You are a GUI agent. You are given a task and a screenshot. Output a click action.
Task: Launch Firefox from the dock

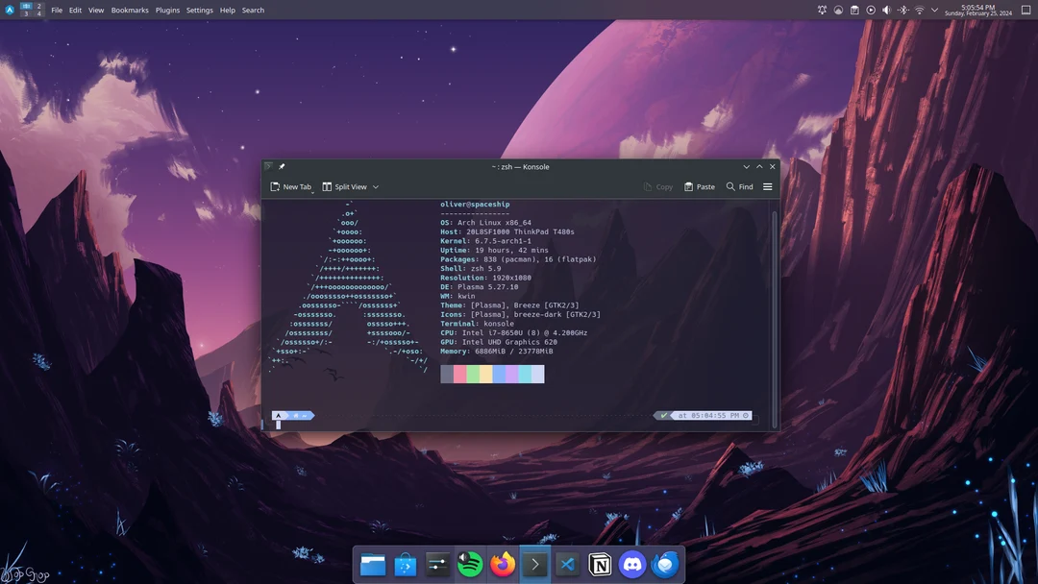(503, 565)
